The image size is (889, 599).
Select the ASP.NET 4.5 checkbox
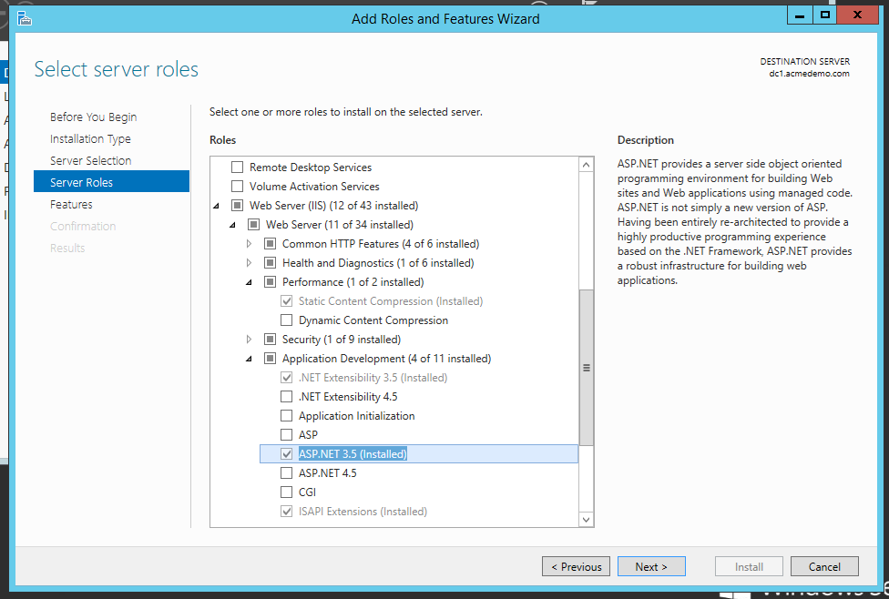287,473
